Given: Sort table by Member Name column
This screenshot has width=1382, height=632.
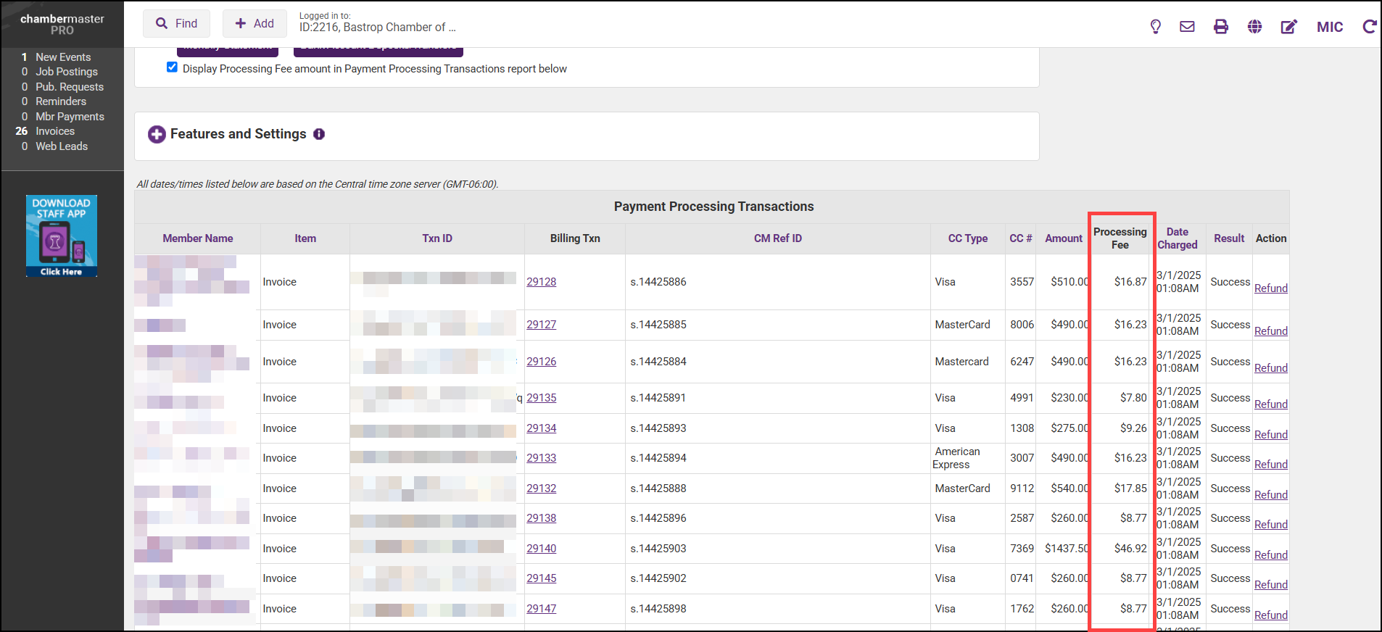Looking at the screenshot, I should click(197, 238).
